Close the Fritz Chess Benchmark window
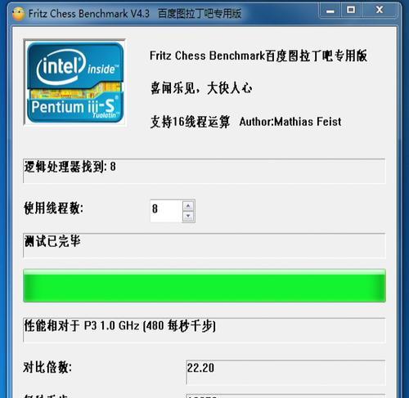409x398 pixels. point(379,11)
